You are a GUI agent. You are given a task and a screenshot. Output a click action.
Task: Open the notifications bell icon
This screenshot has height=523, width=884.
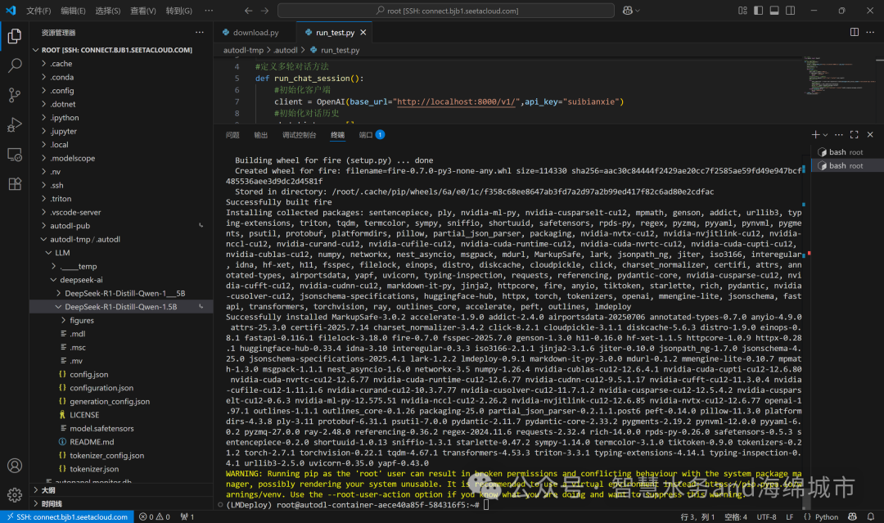(871, 516)
